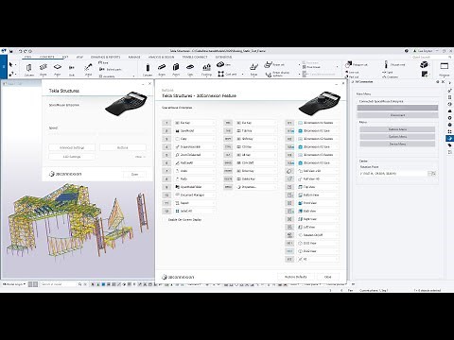Select the concrete Slab tool
454x340 pixels.
190,70
